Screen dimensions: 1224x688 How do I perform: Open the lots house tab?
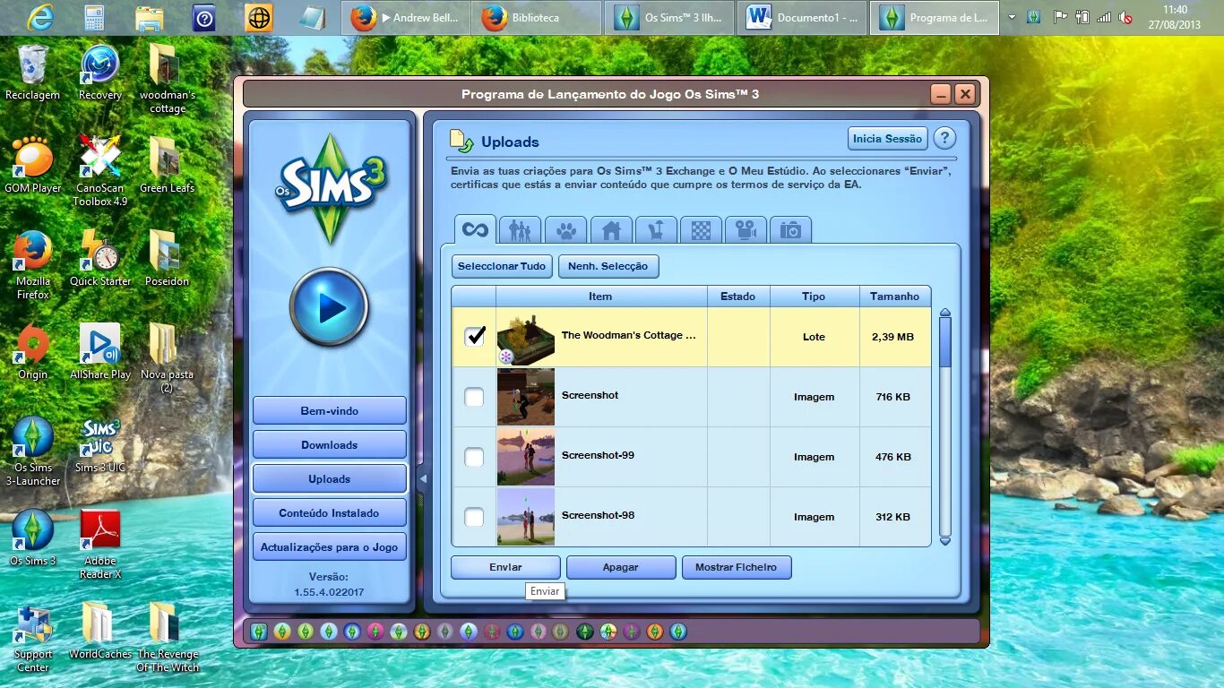610,230
